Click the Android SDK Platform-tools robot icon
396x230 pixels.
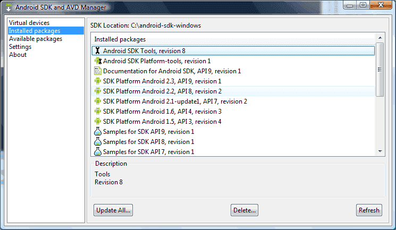98,61
